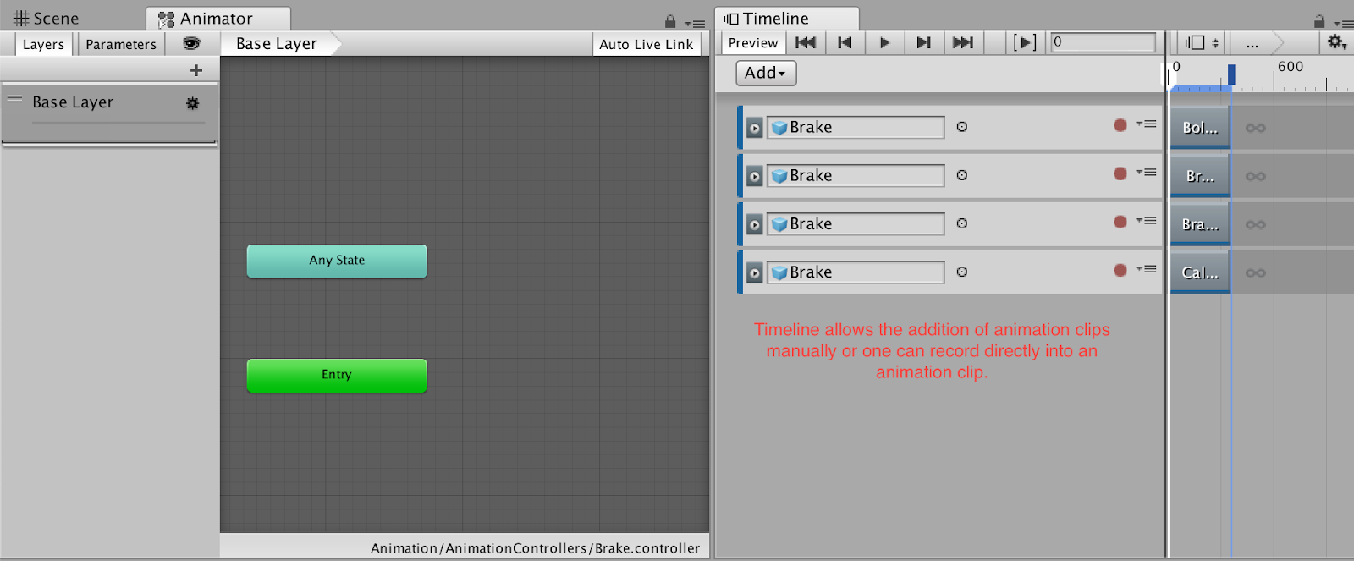Select the Bra... animation clip
The image size is (1354, 561).
point(1200,224)
